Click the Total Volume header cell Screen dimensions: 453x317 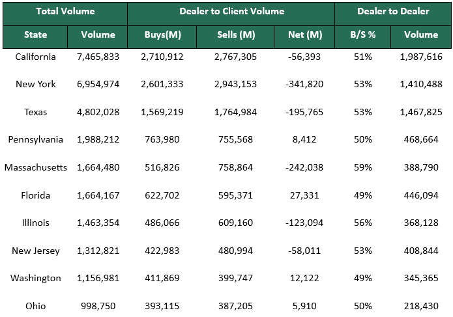(x=65, y=12)
